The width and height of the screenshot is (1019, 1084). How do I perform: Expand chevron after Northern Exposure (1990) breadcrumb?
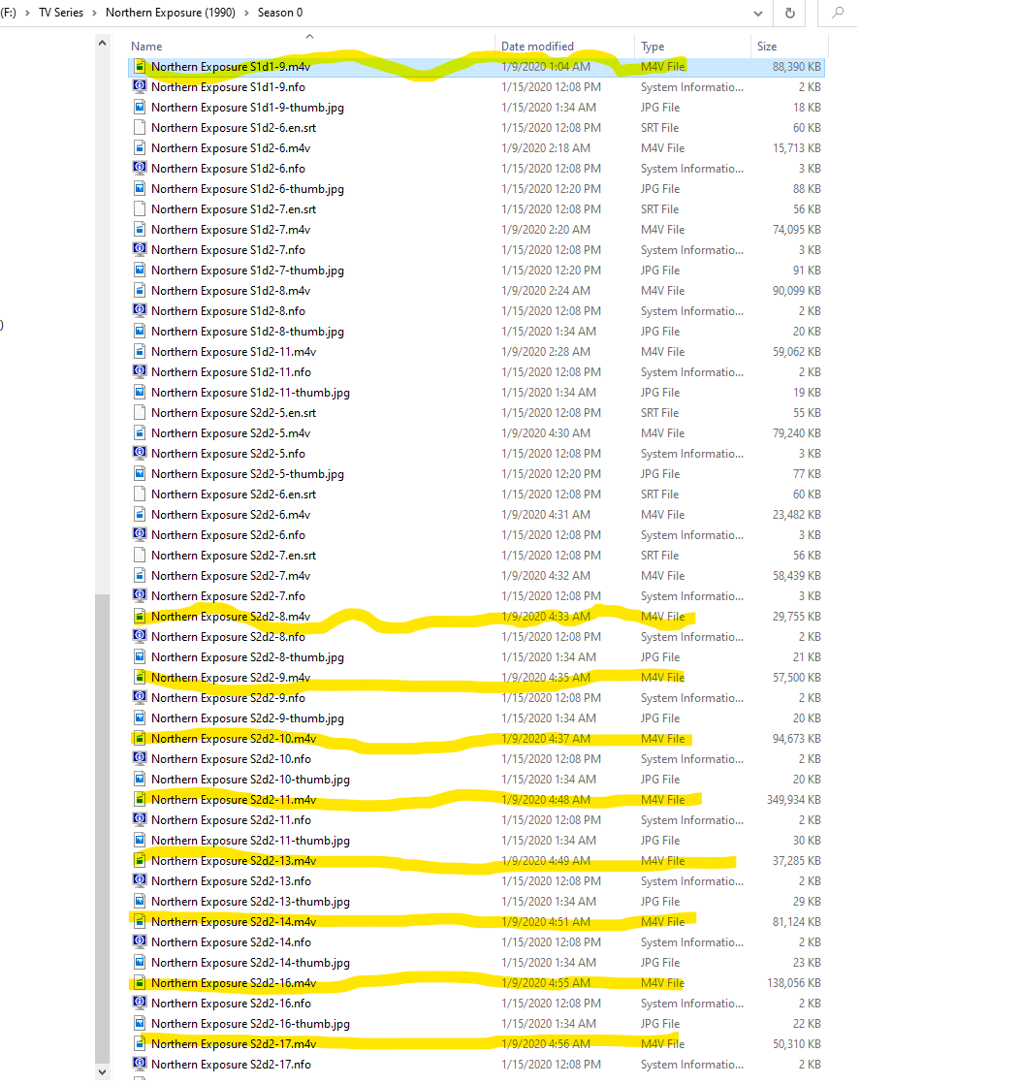pos(246,14)
